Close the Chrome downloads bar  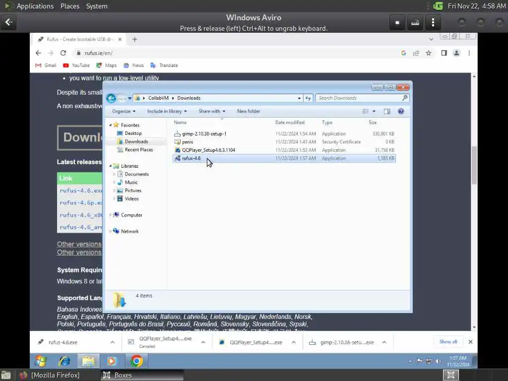[470, 342]
